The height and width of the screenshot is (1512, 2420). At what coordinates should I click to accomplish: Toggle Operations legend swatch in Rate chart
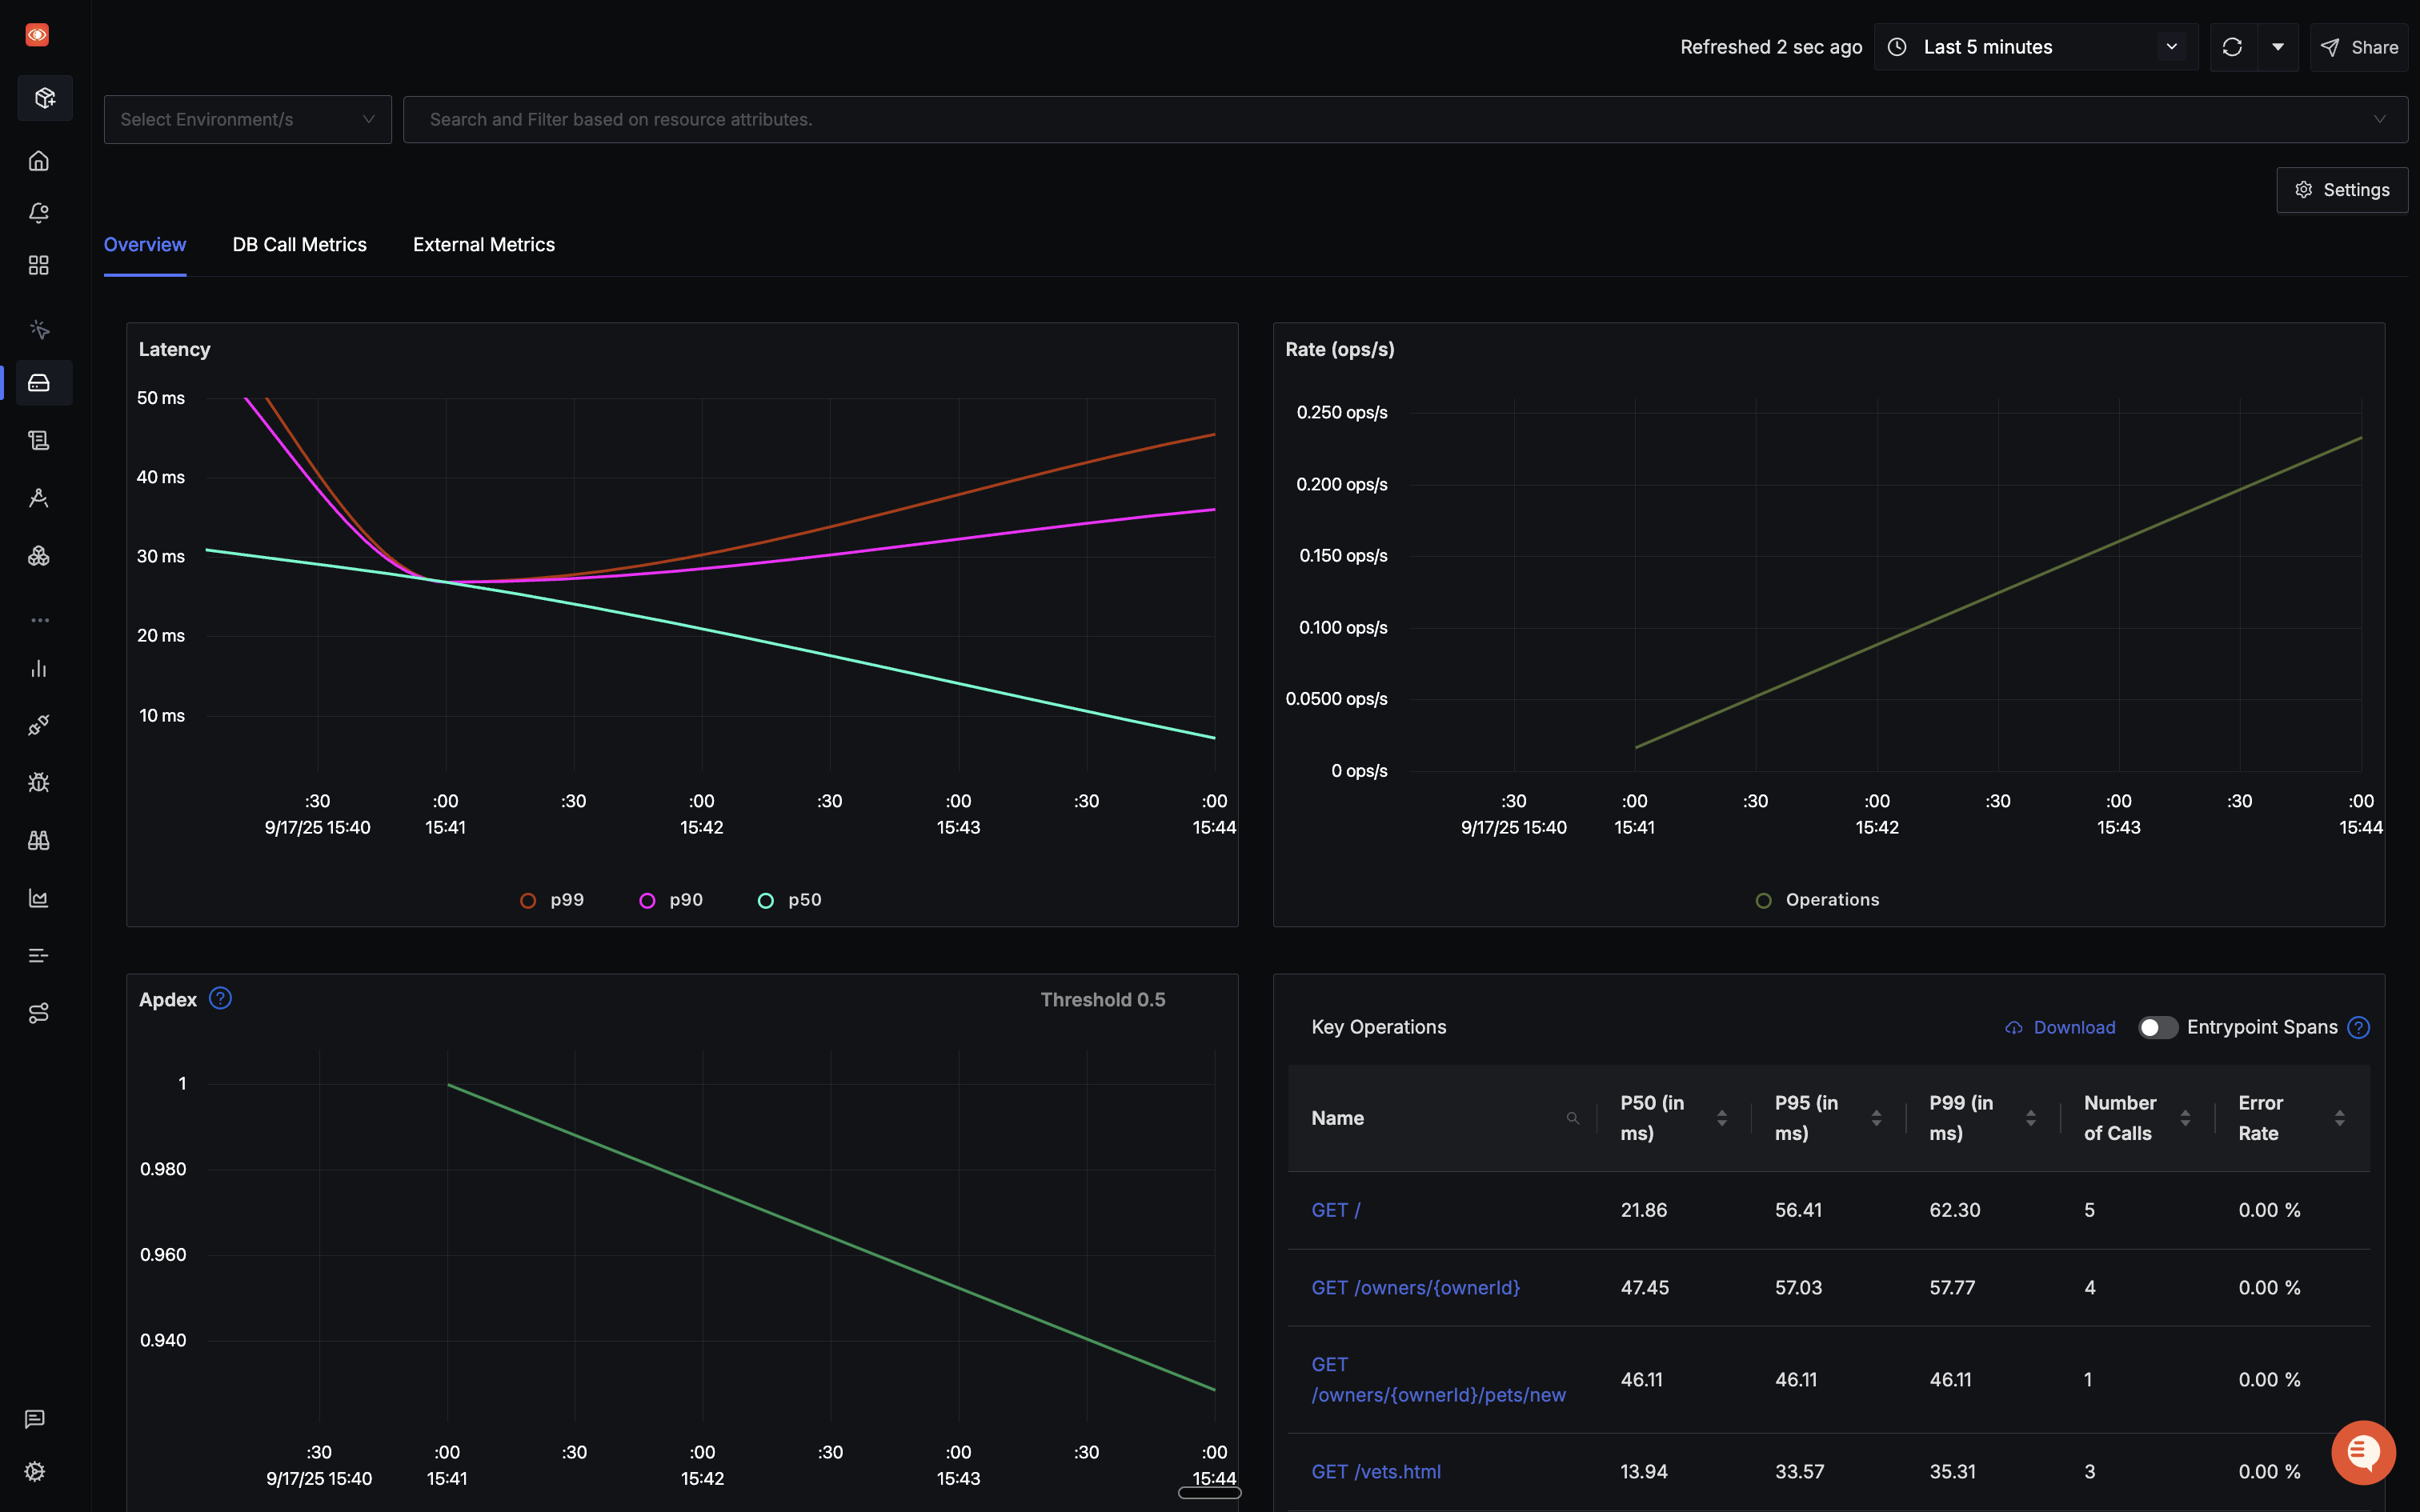[1764, 900]
